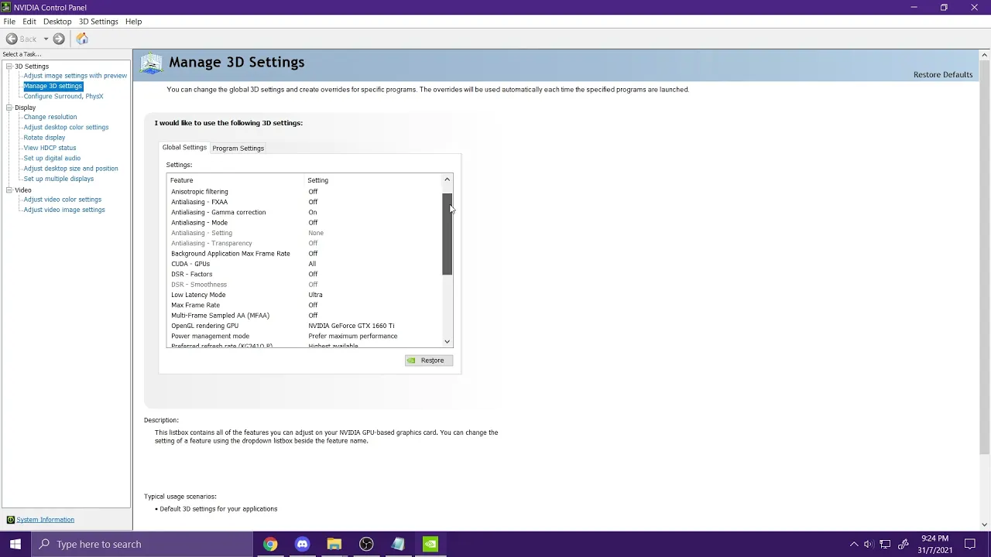This screenshot has width=991, height=557.
Task: Open Change resolution page
Action: click(50, 117)
